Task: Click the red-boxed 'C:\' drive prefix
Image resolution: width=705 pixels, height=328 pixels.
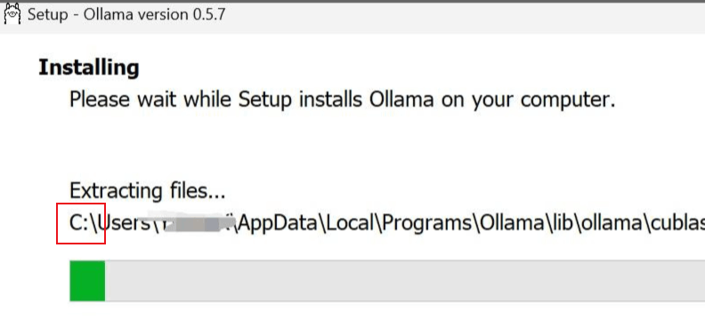Action: tap(81, 223)
